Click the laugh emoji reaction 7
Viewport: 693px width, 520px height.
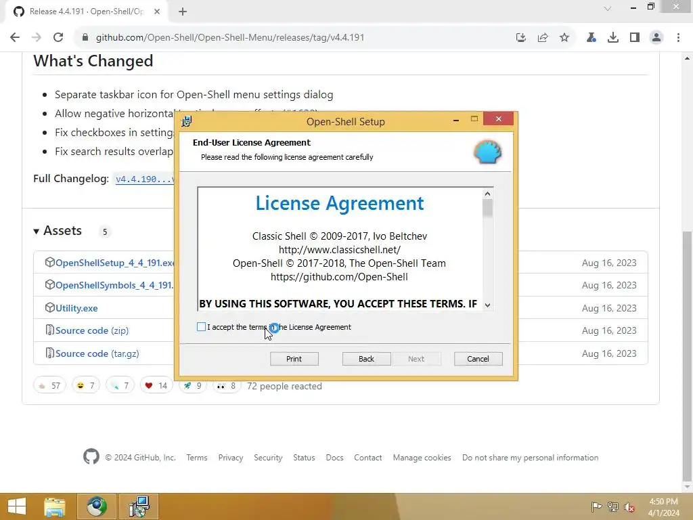[86, 385]
